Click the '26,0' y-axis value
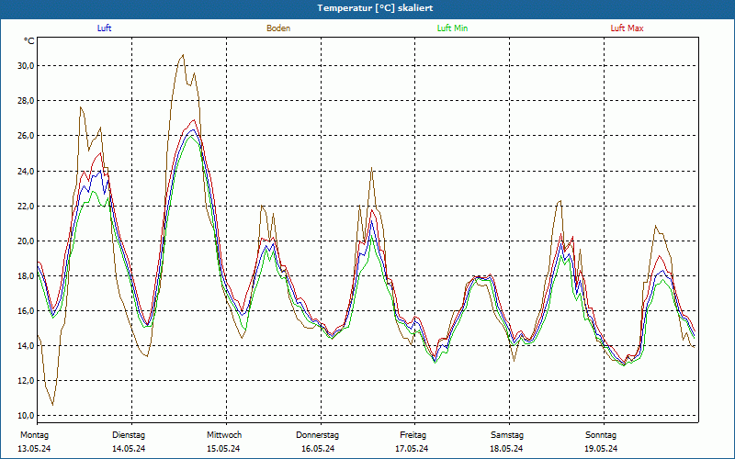 coord(26,136)
